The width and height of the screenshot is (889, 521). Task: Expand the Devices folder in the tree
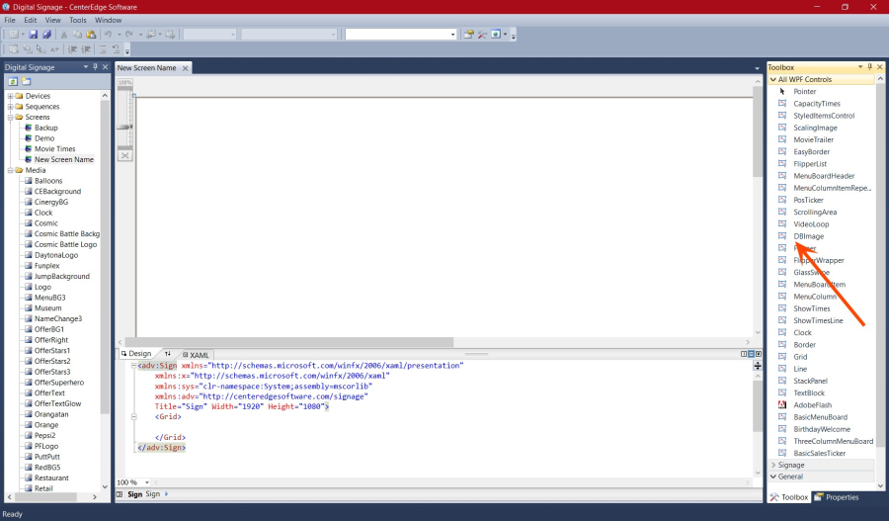[10, 96]
